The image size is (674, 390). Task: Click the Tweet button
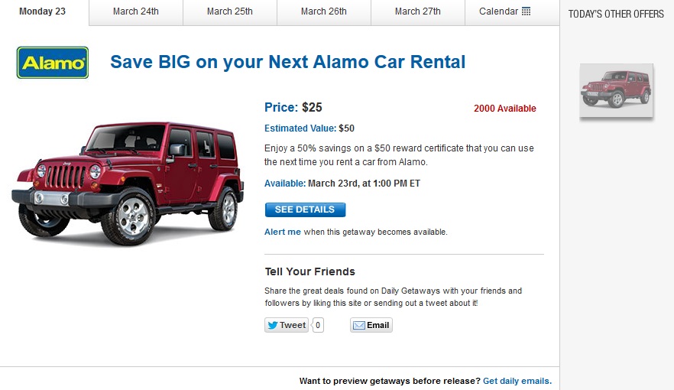[287, 325]
